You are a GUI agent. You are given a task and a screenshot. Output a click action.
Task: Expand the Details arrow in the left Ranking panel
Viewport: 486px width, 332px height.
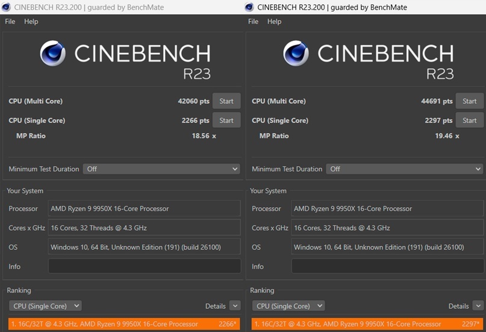(235, 306)
